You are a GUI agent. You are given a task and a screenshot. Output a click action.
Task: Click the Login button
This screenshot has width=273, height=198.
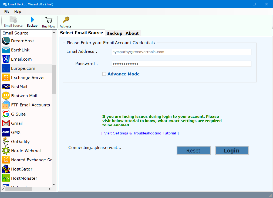[x=232, y=150]
